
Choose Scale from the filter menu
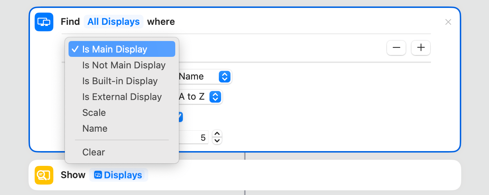[94, 113]
